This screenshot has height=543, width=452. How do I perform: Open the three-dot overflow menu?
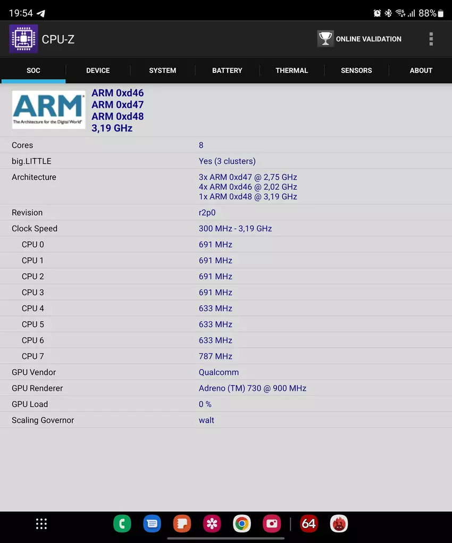pos(431,39)
